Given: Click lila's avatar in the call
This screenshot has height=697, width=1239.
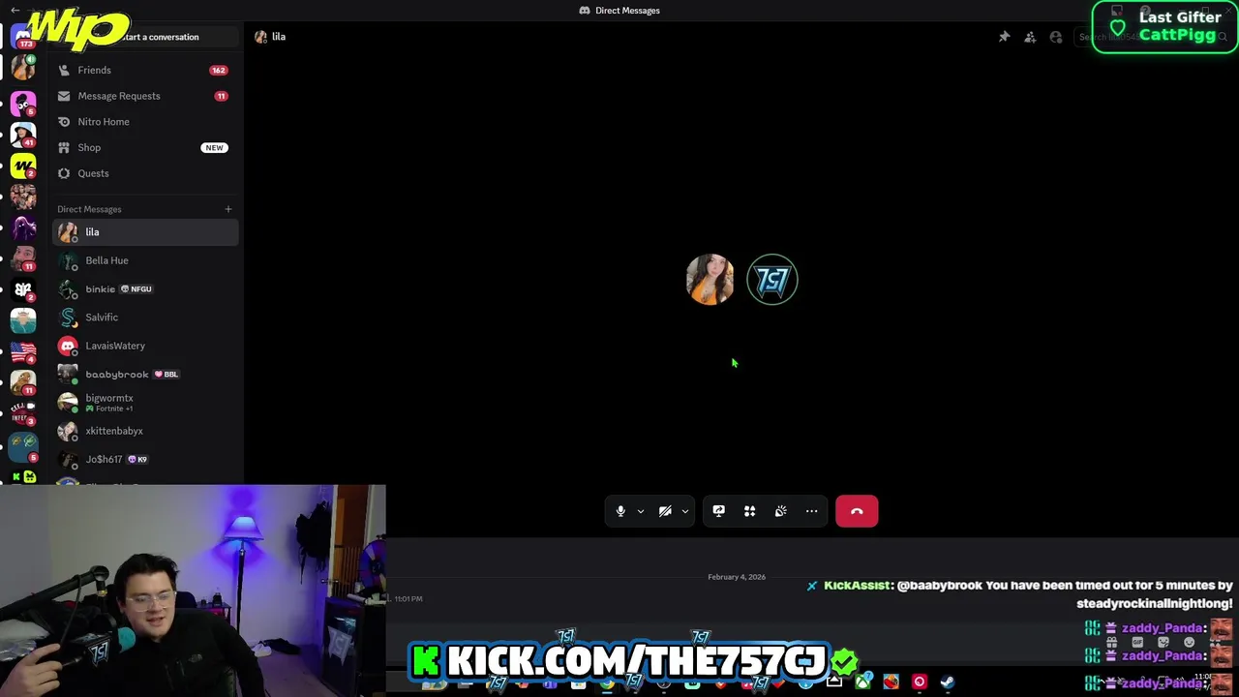Looking at the screenshot, I should point(710,280).
